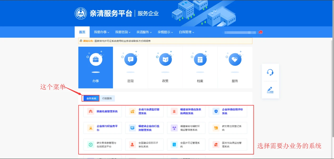
Task: Open customer service headset icon
Action: [270, 72]
